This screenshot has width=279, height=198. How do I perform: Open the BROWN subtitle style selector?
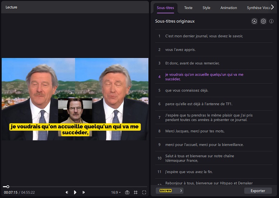(170, 190)
